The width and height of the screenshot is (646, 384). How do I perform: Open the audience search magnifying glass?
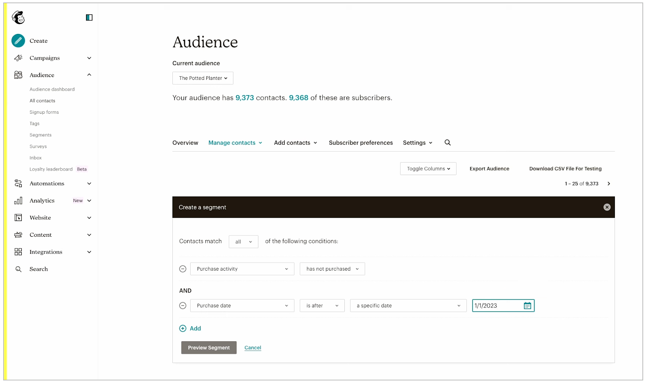pos(447,142)
